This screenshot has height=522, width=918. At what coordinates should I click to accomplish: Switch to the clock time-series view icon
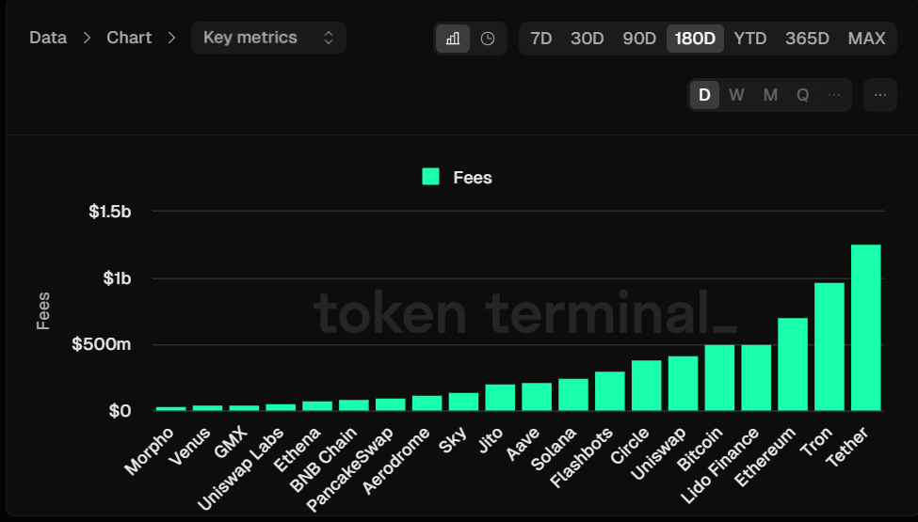coord(488,39)
